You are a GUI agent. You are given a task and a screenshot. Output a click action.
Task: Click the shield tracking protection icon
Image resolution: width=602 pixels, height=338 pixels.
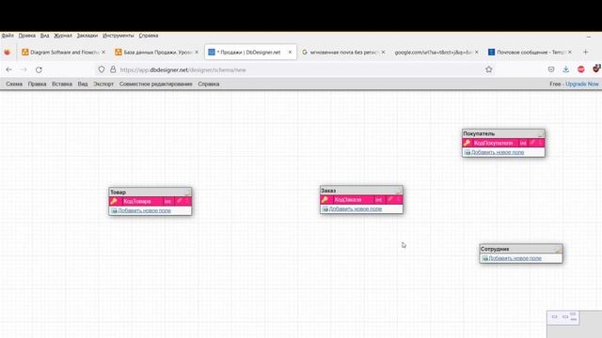[x=102, y=69]
